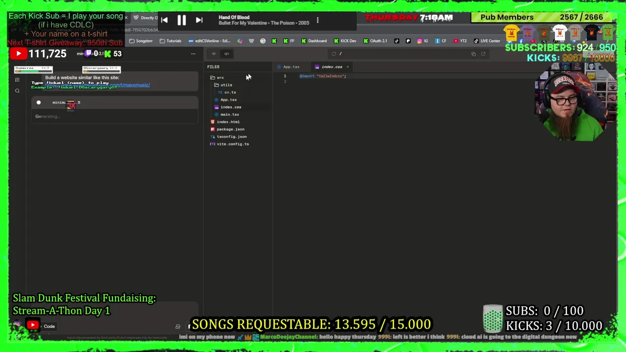This screenshot has width=626, height=352.
Task: Open the chat panel three-dot menu
Action: (x=193, y=54)
